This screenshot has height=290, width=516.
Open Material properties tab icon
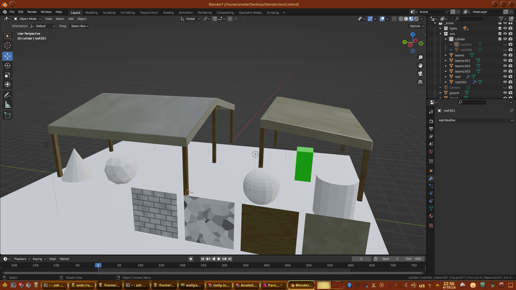point(431,216)
